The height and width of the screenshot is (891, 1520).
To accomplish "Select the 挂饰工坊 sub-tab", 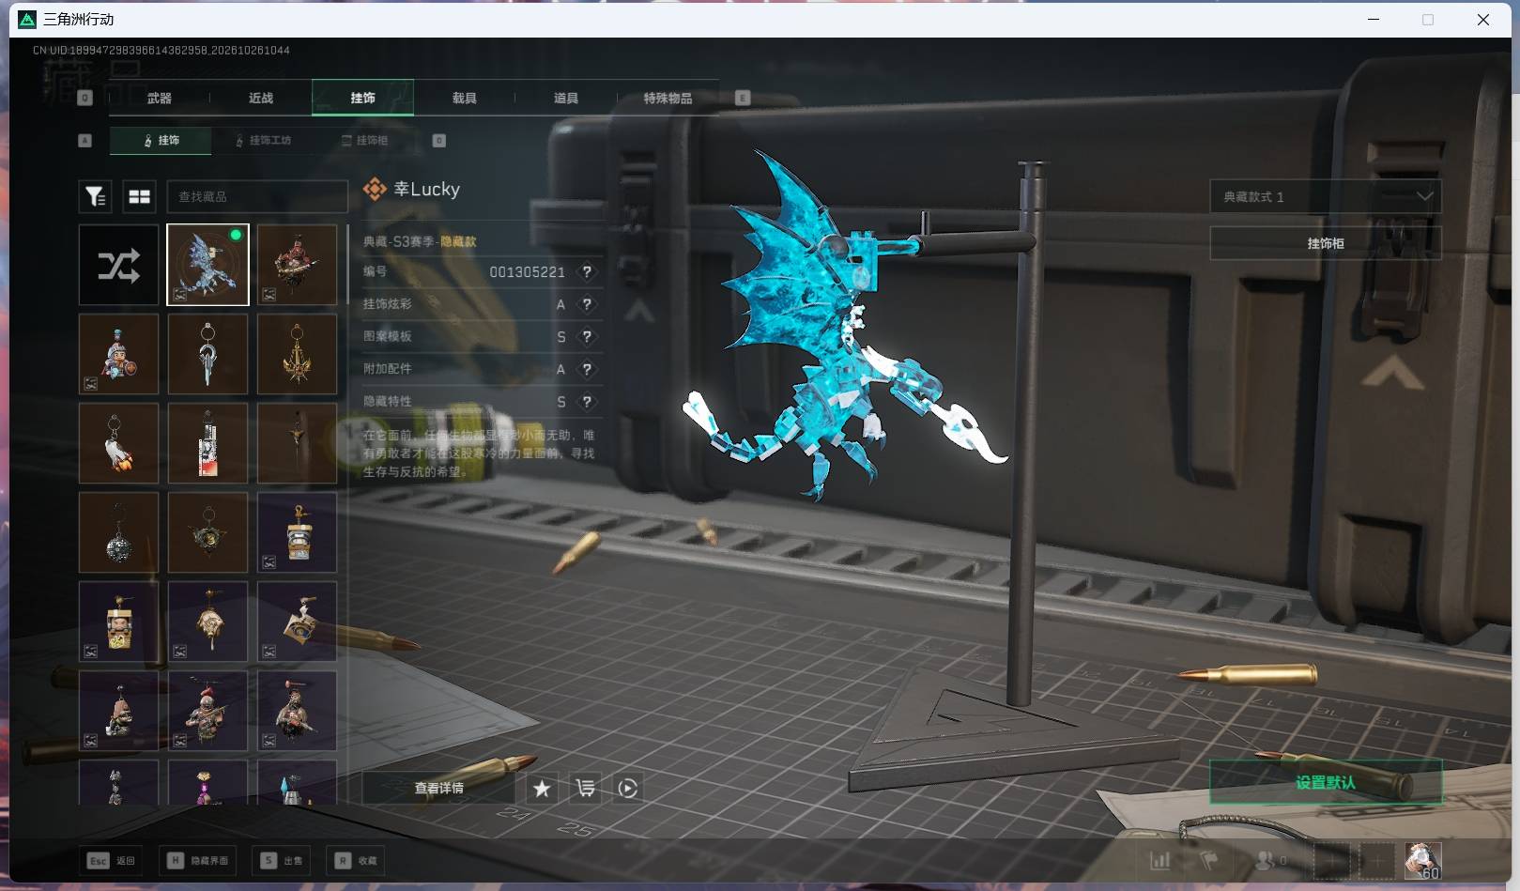I will click(264, 140).
